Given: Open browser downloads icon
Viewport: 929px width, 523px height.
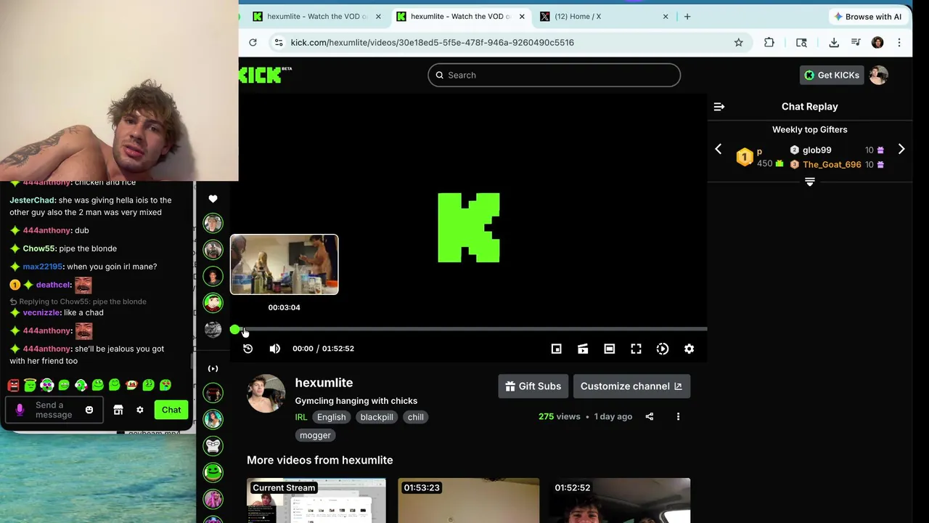Looking at the screenshot, I should pos(834,43).
